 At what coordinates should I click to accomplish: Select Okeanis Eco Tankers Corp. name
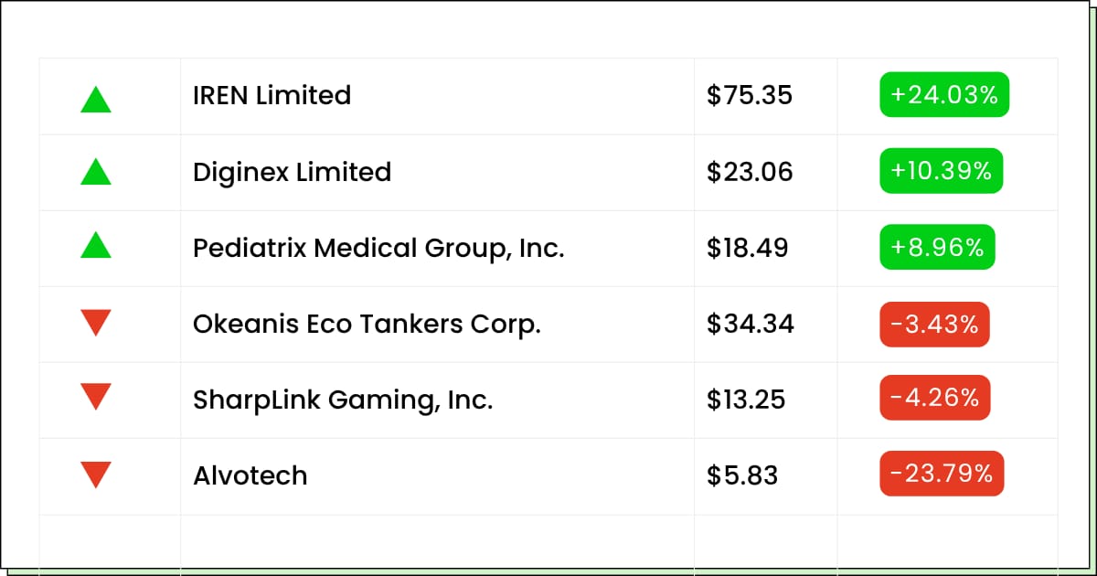coord(367,324)
